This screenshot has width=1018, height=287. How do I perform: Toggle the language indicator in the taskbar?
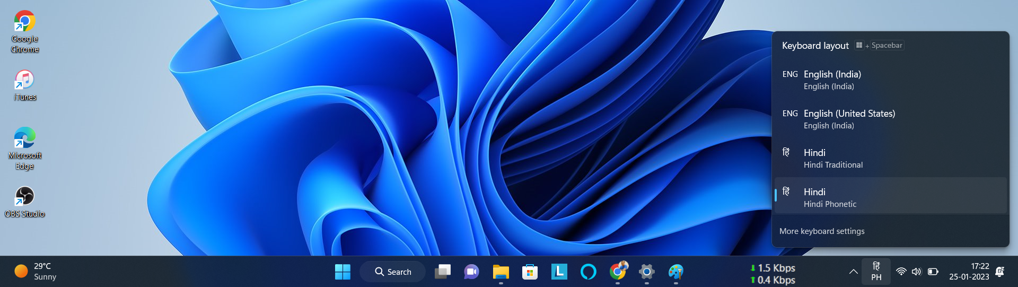tap(876, 272)
